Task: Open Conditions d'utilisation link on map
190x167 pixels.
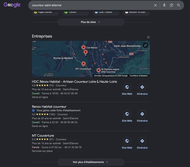Action: 139,76
